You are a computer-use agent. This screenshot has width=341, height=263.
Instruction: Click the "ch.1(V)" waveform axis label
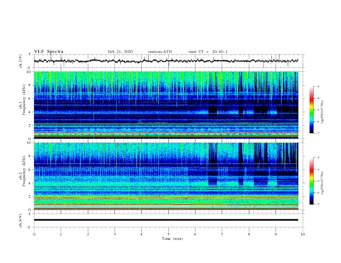pyautogui.click(x=21, y=61)
